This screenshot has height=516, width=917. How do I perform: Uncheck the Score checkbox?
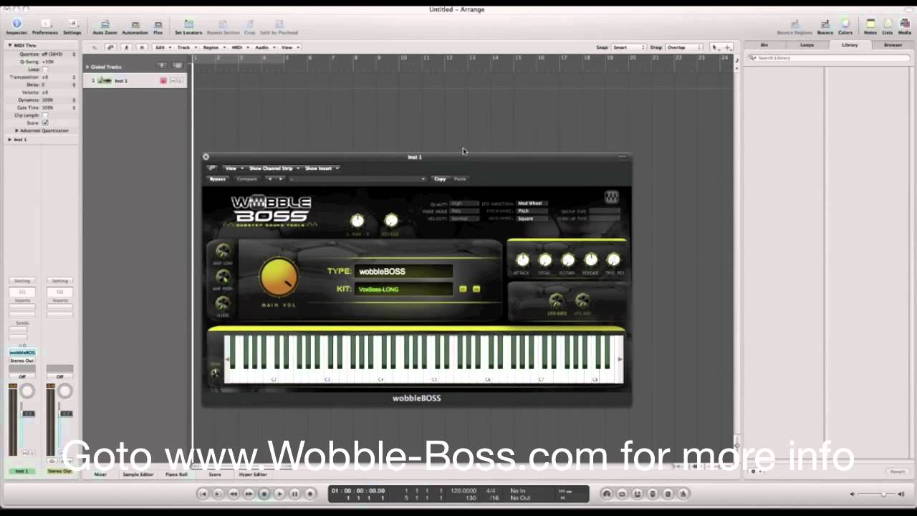(x=45, y=123)
